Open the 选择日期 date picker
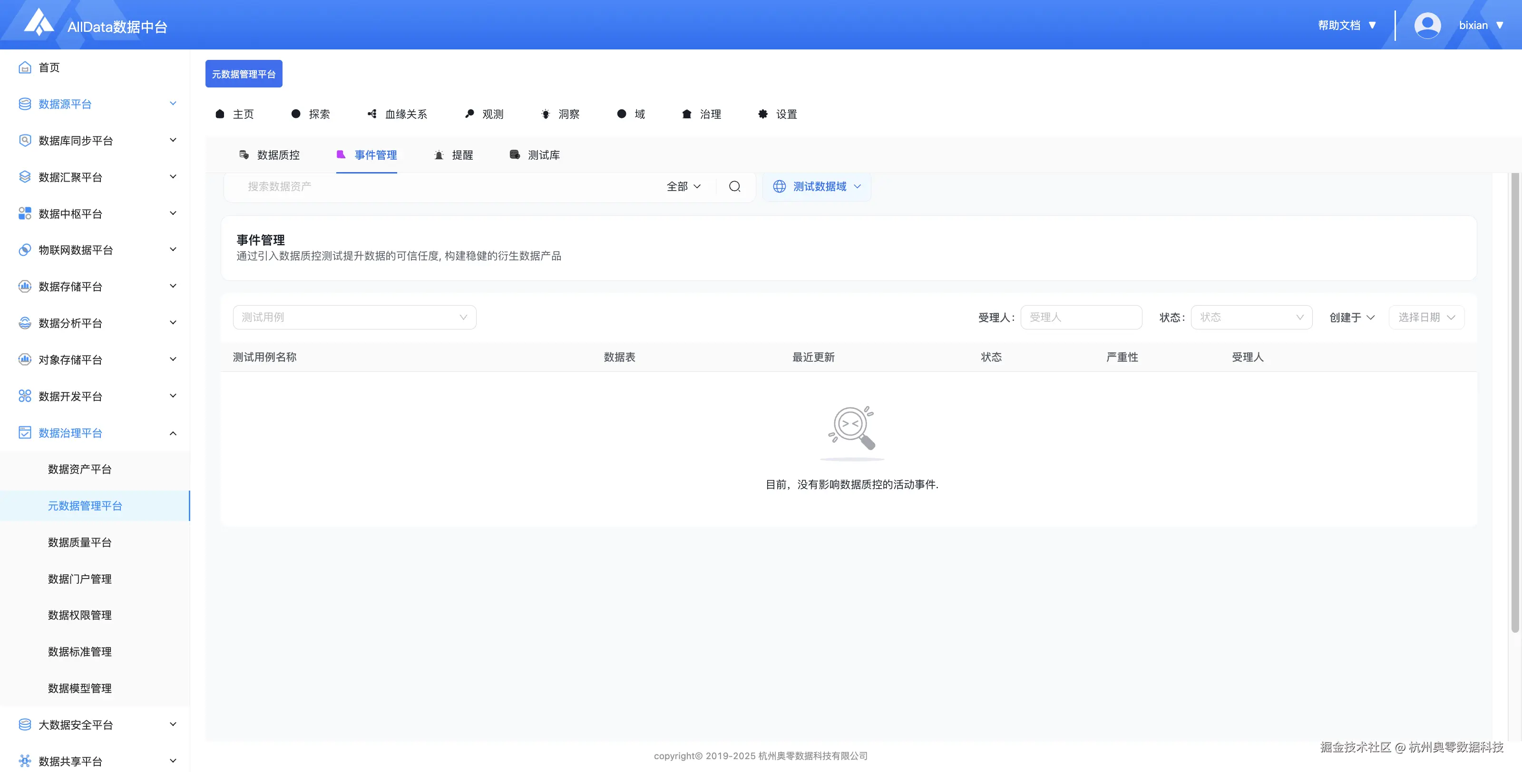This screenshot has height=772, width=1522. pos(1426,317)
